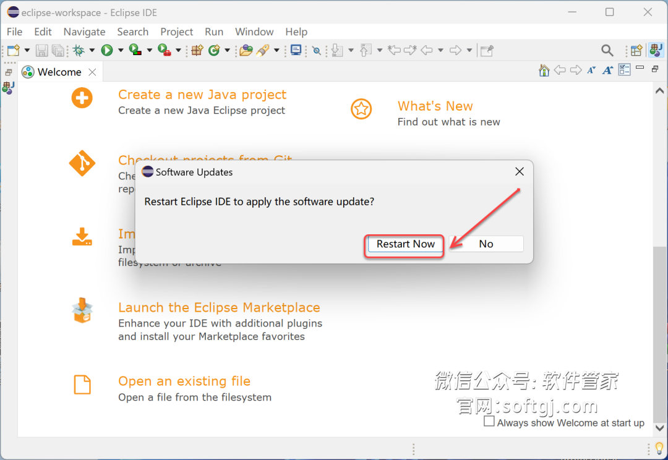
Task: Open the What's New link
Action: pyautogui.click(x=435, y=106)
